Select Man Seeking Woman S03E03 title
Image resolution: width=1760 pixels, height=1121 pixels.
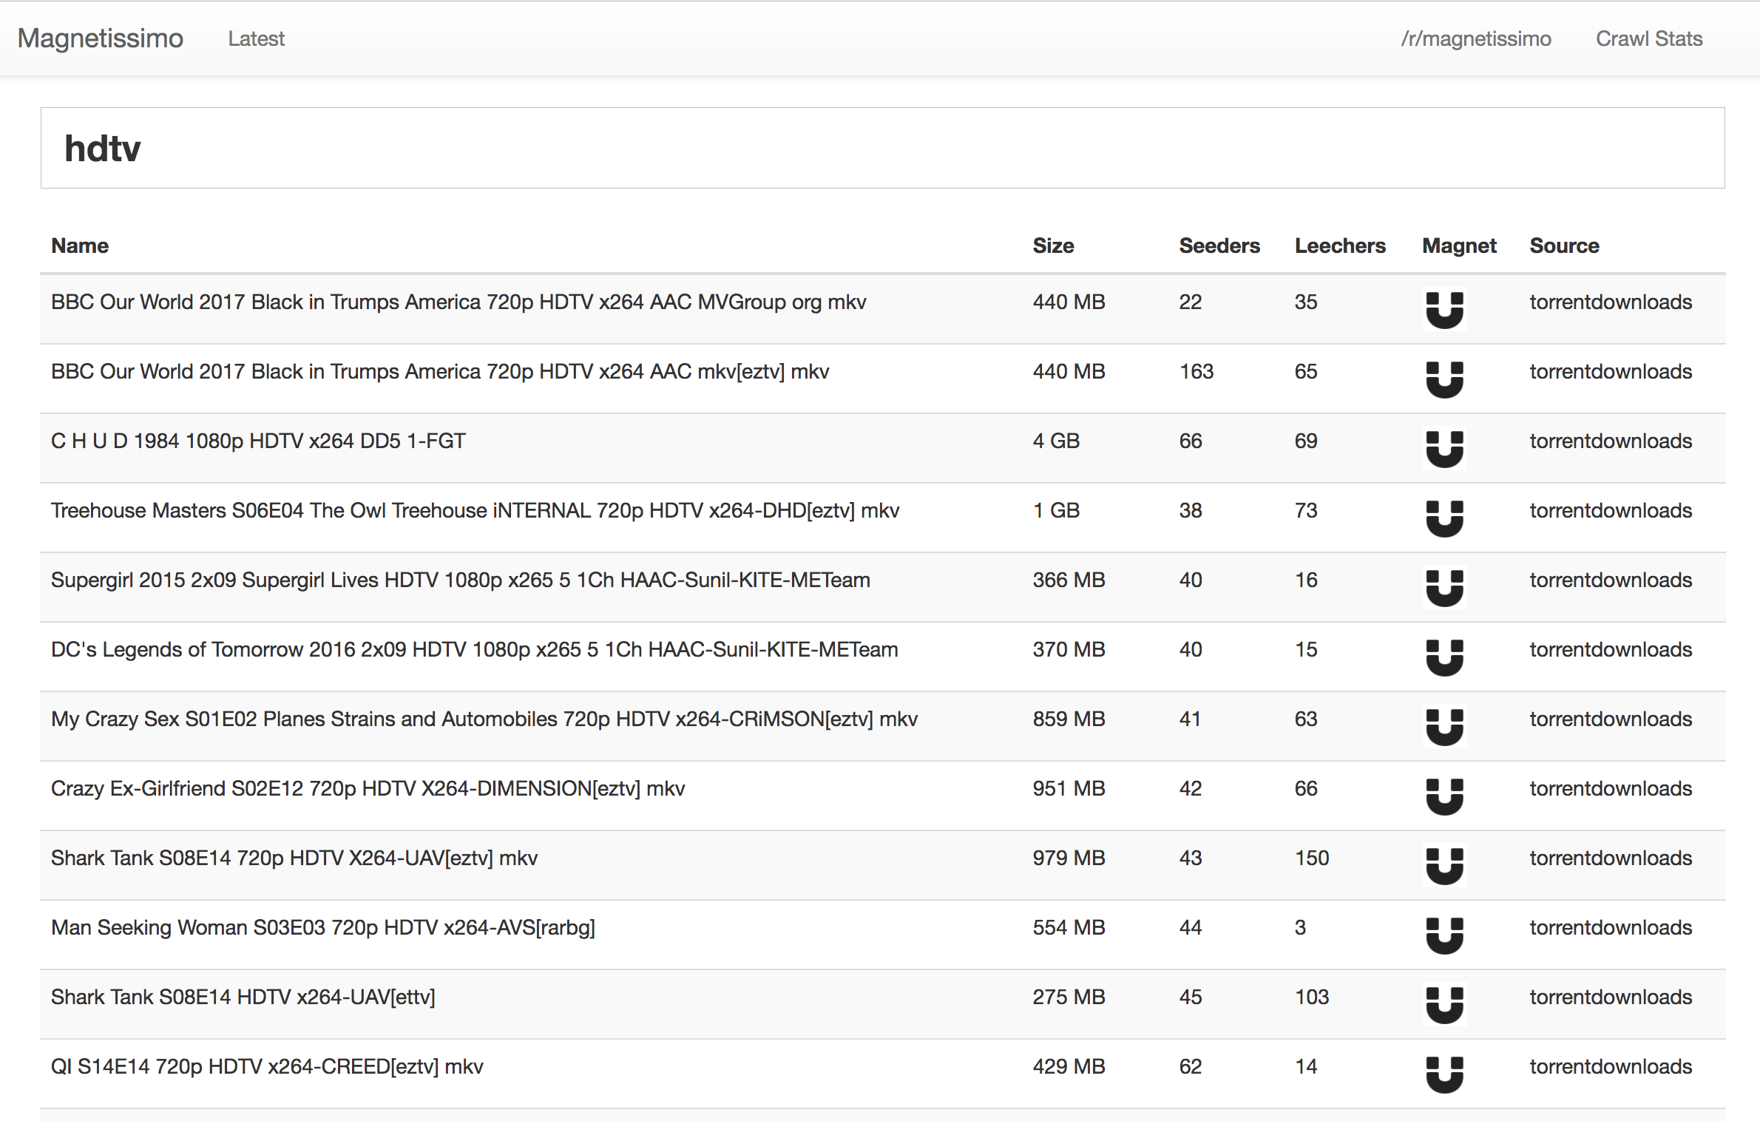(323, 927)
